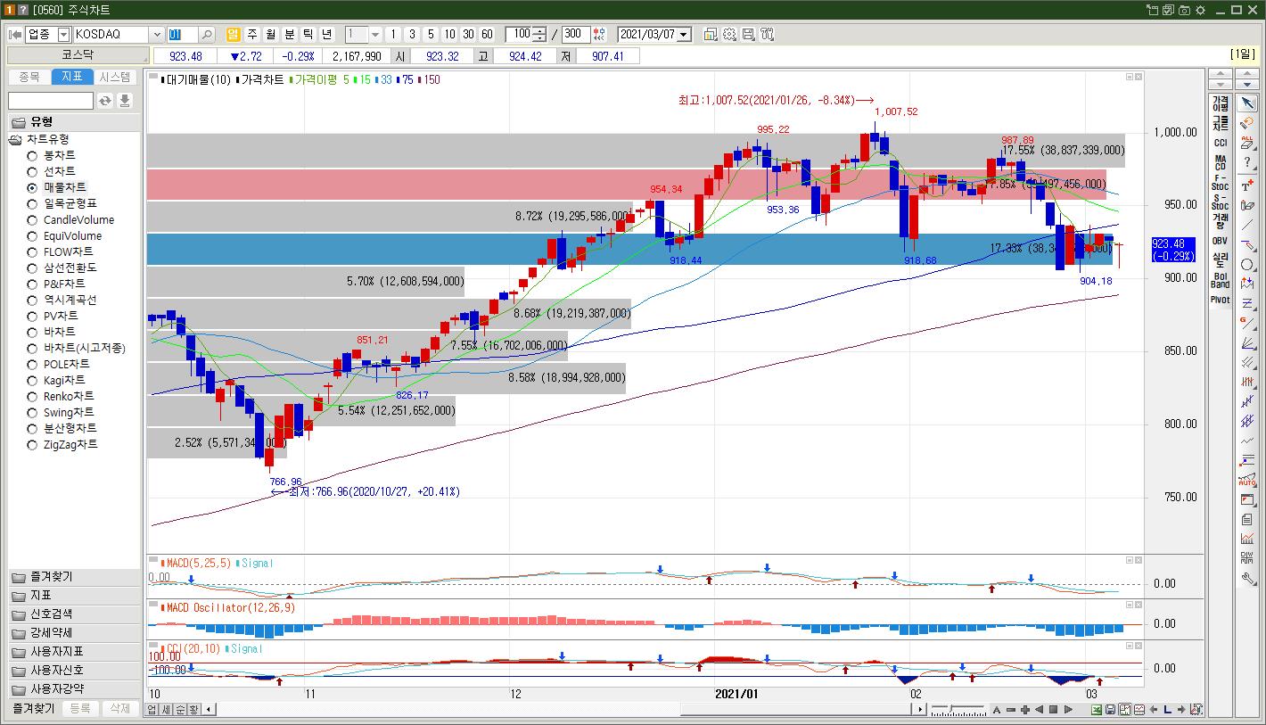The image size is (1266, 725).
Task: Add the CCI indicator from right panel
Action: click(x=1220, y=143)
